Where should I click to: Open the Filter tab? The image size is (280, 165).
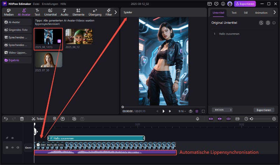(x=108, y=12)
